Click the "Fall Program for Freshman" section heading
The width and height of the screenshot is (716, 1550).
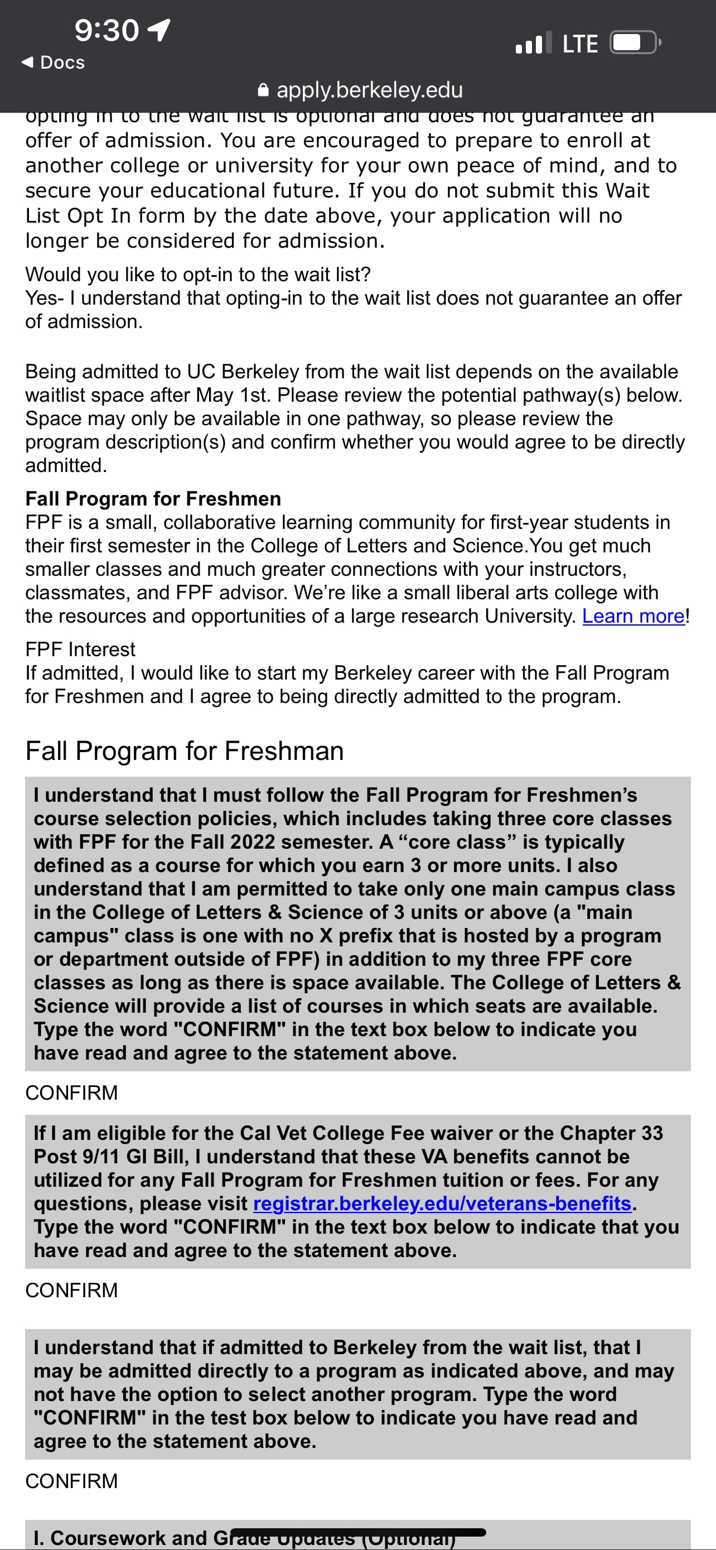pyautogui.click(x=184, y=750)
